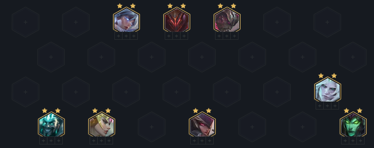Add first item to hooded pink-eyed champion
Image resolution: width=374 pixels, height=148 pixels.
pyautogui.click(x=194, y=141)
